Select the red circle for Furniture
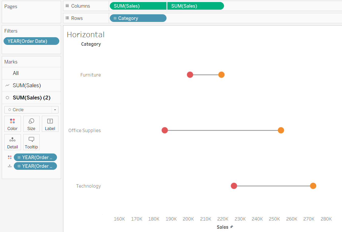This screenshot has width=342, height=232. tap(190, 74)
